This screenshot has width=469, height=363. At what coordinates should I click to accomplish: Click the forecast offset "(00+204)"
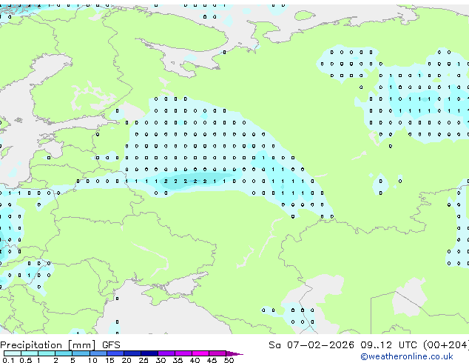(446, 345)
